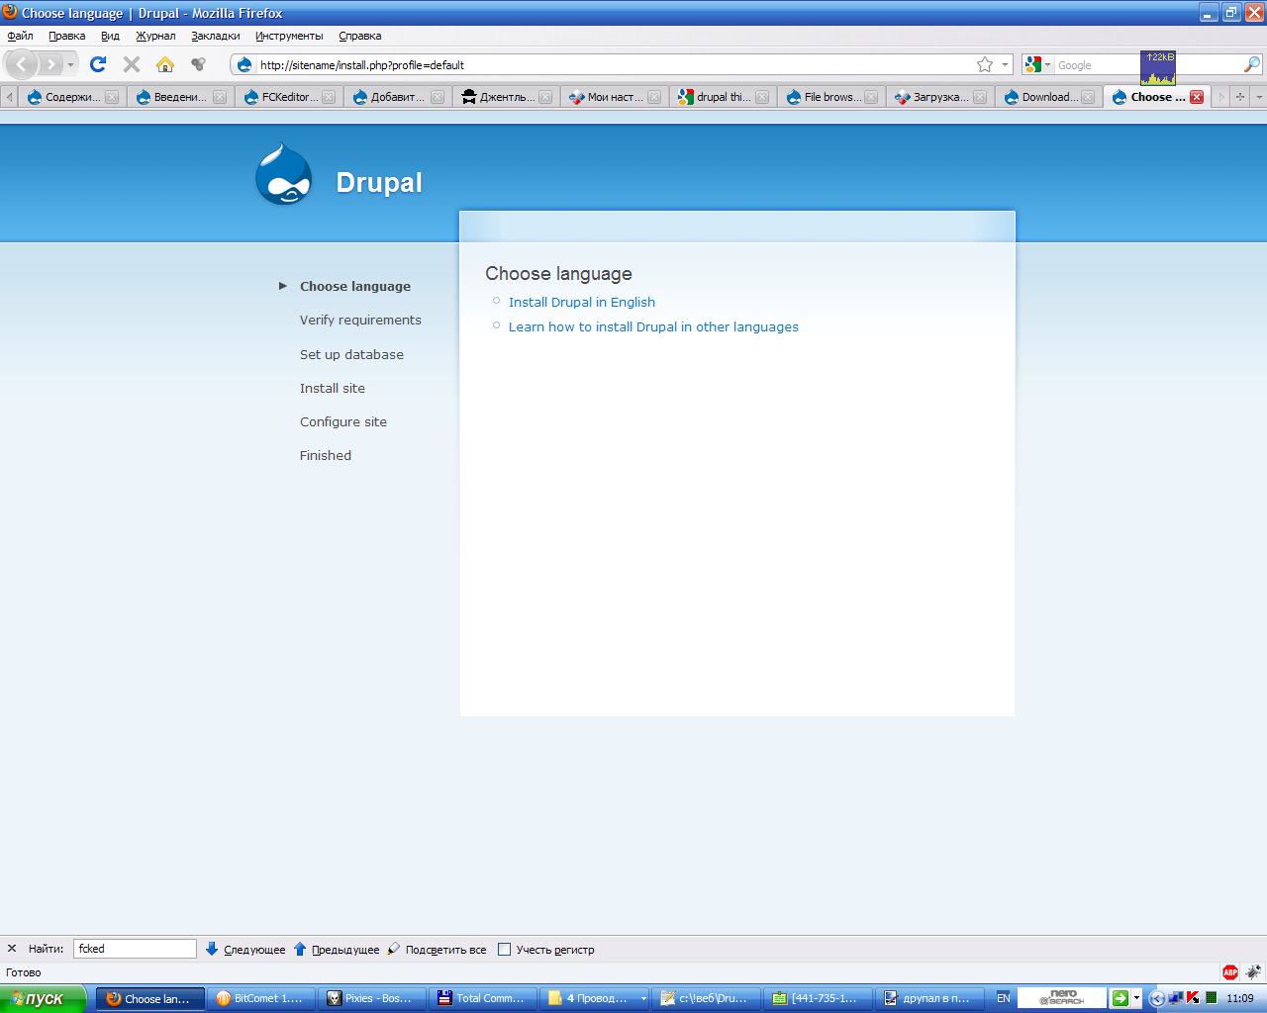Click the Stop loading X icon
The height and width of the screenshot is (1013, 1267).
131,64
